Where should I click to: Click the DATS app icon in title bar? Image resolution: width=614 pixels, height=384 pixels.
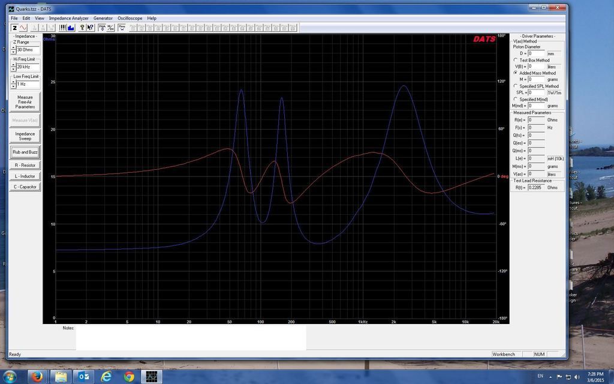pyautogui.click(x=11, y=8)
